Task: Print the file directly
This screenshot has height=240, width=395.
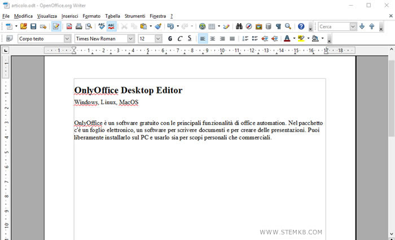Action: (x=79, y=26)
